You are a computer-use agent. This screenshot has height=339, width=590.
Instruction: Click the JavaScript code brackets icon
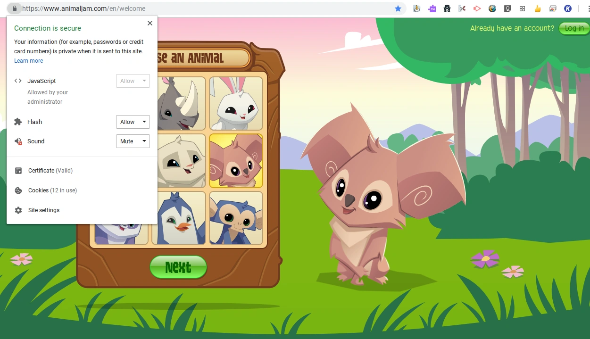click(x=18, y=81)
